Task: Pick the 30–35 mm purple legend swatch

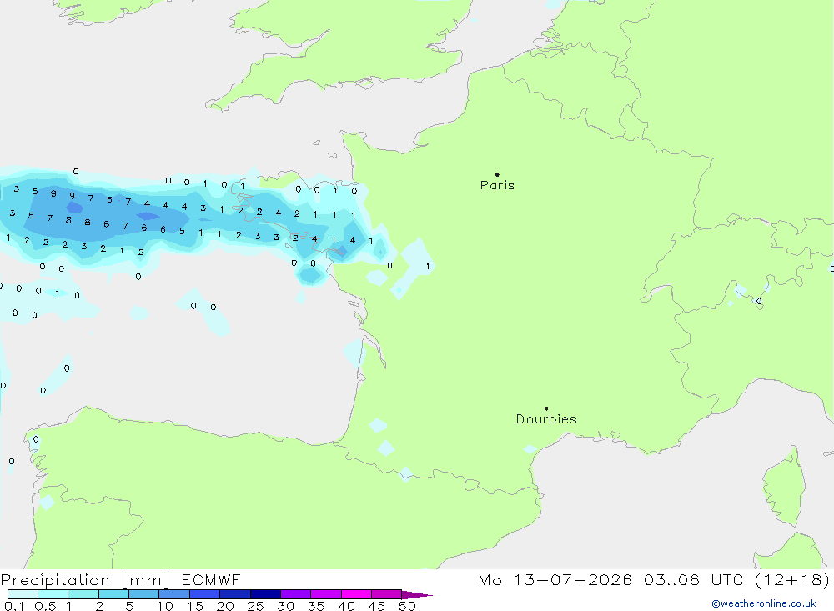Action: (x=296, y=594)
